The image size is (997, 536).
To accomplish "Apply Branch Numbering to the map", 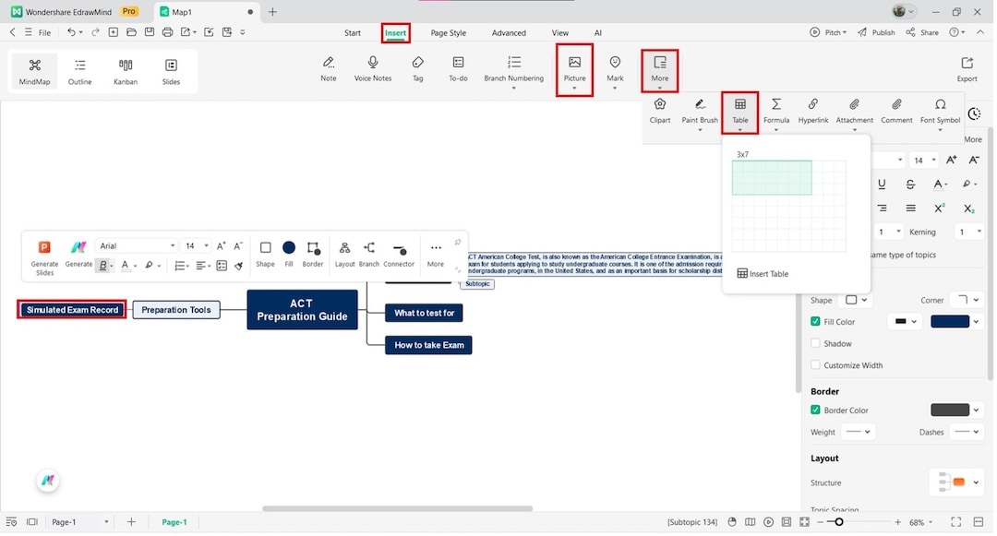I will pyautogui.click(x=513, y=69).
